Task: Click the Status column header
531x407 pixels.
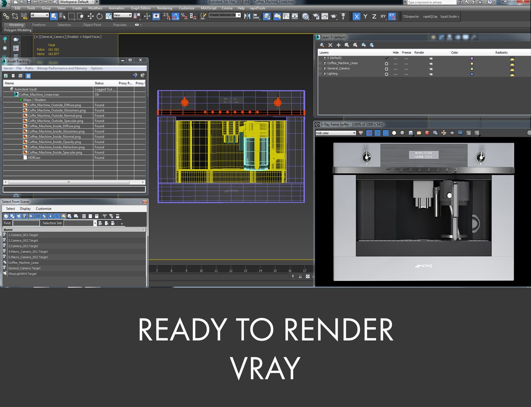Action: pyautogui.click(x=105, y=83)
